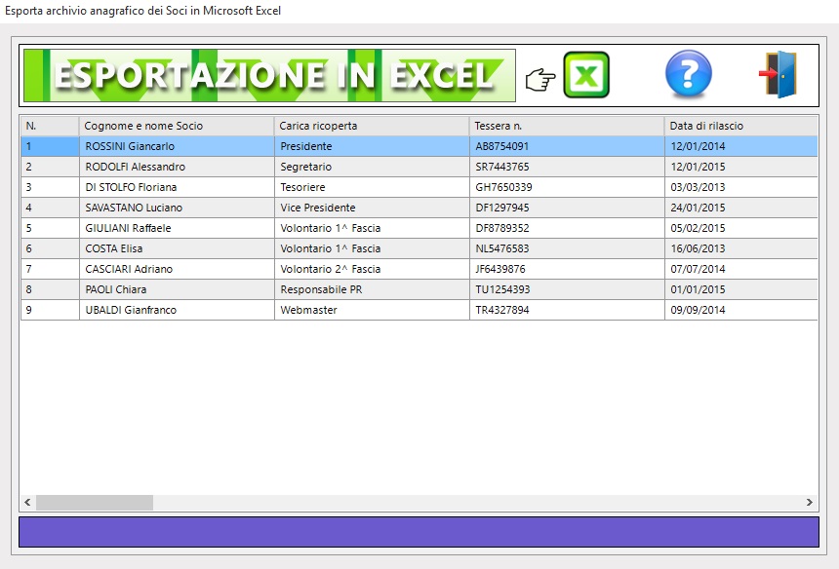The image size is (839, 569).
Task: Click the 'Carica ricoperta' column header
Action: pos(372,126)
